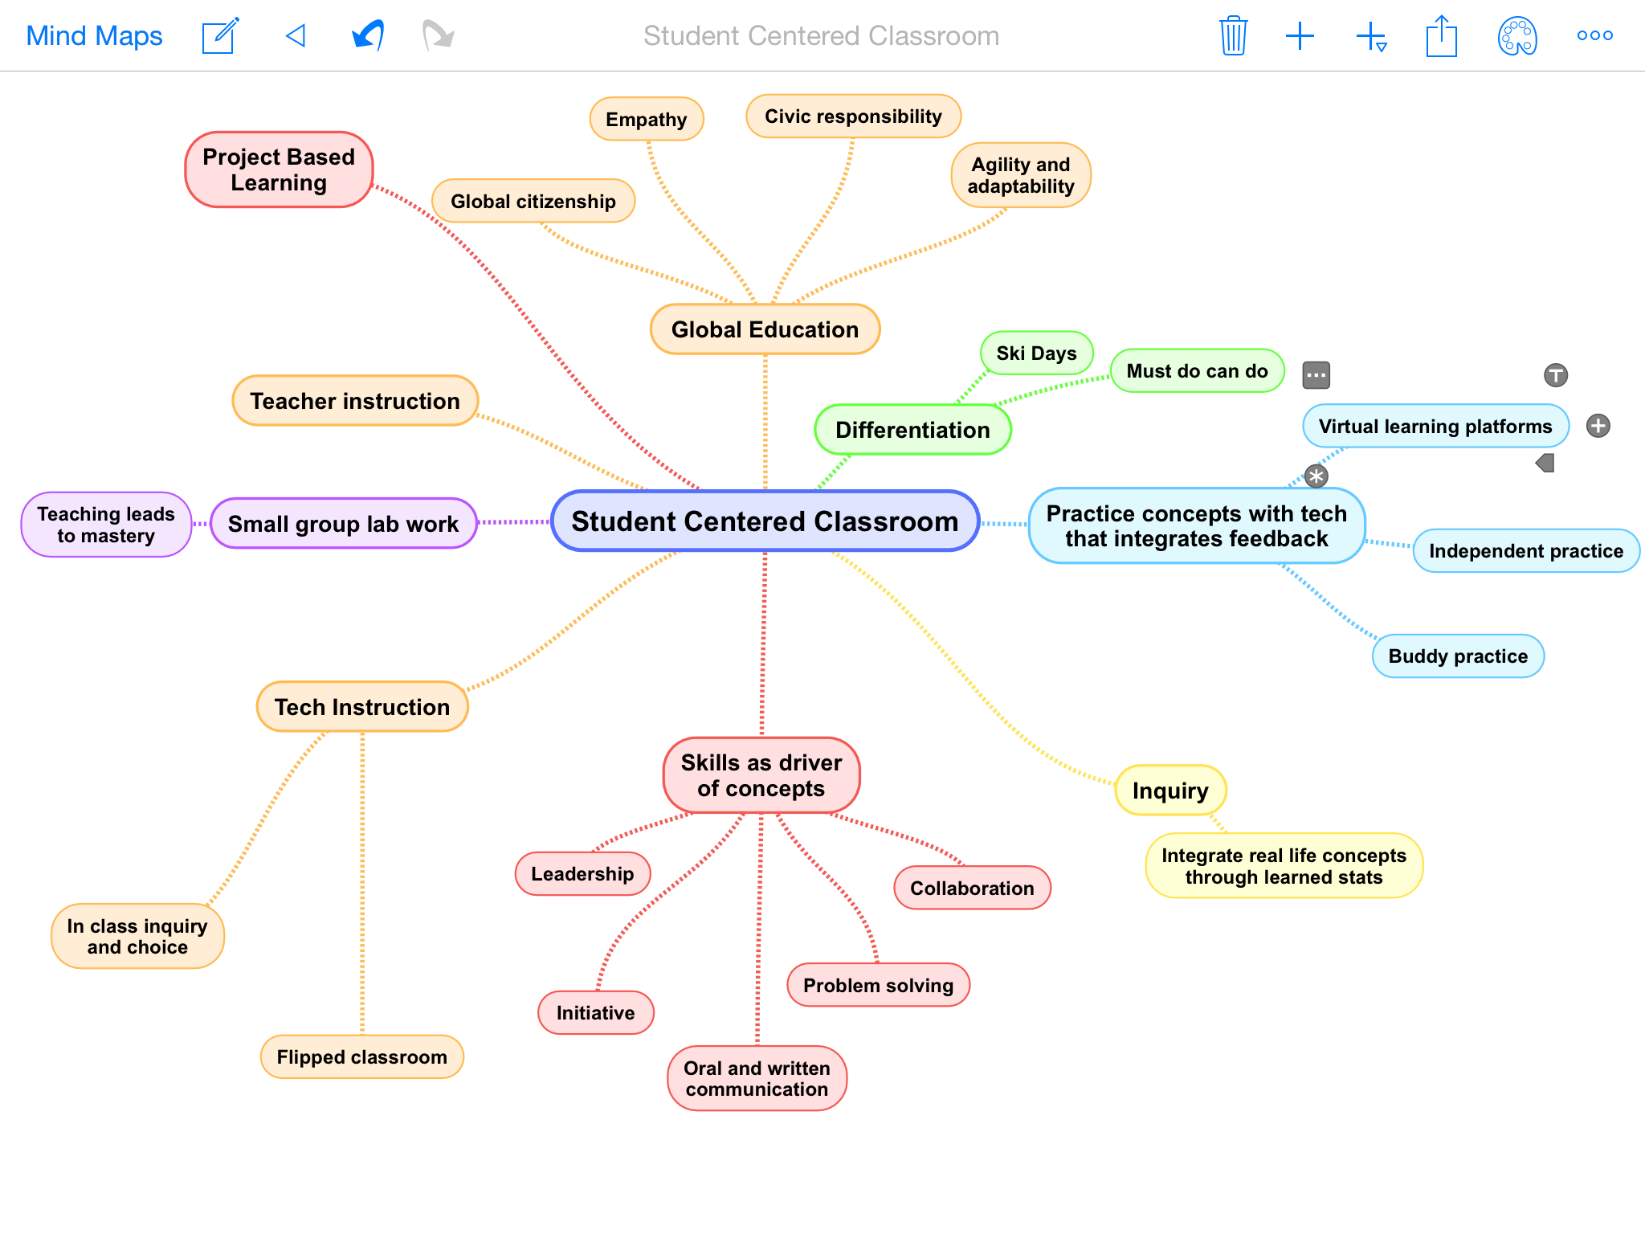Open the color palette styles
Viewport: 1645px width, 1234px height.
click(x=1517, y=36)
